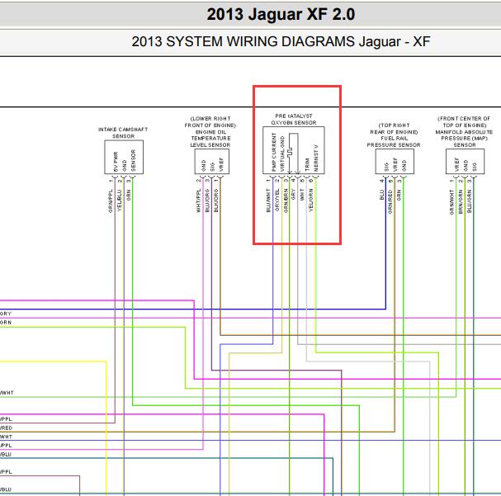Click the "GRN/RED" wire label

coord(390,202)
